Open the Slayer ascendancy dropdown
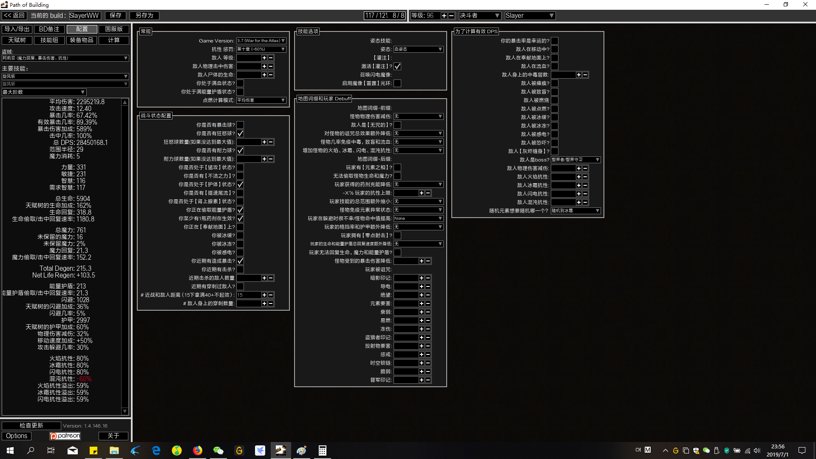Viewport: 816px width, 459px height. (530, 16)
